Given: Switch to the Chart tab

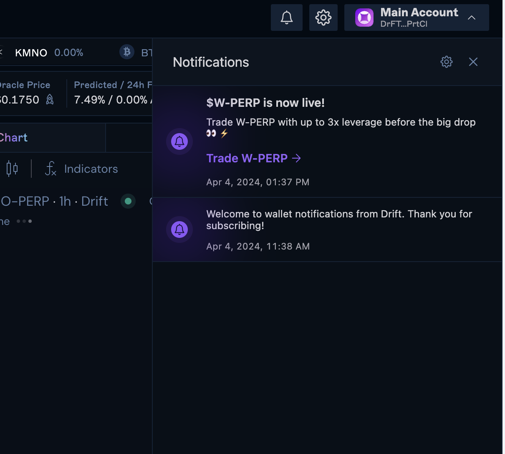Looking at the screenshot, I should (x=14, y=138).
